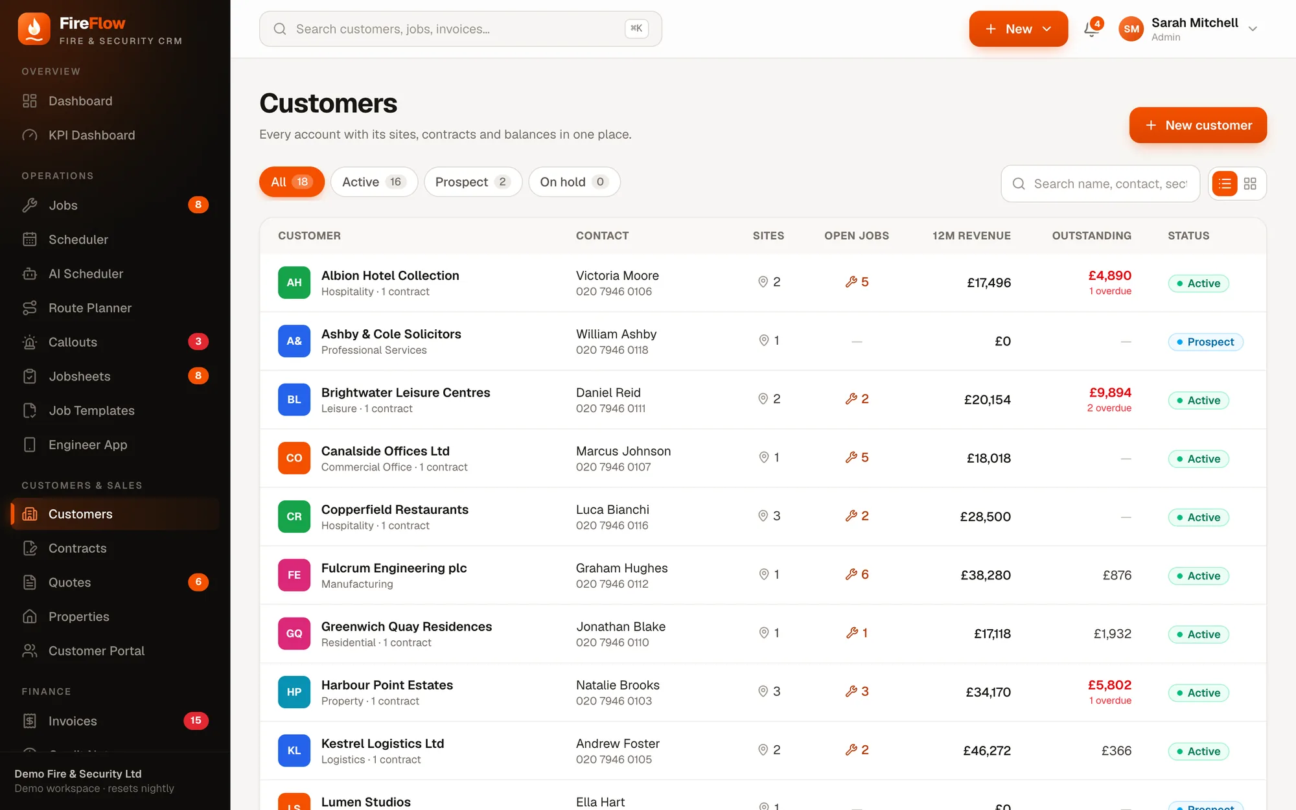1296x810 pixels.
Task: Click Greenwich Quay contact Jonathan Blake
Action: [x=621, y=627]
